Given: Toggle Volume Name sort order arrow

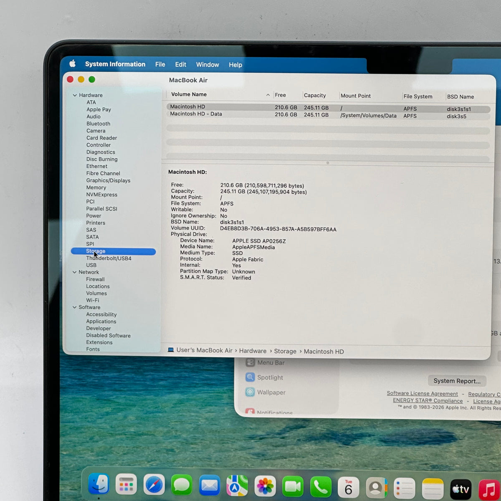Looking at the screenshot, I should tap(268, 95).
